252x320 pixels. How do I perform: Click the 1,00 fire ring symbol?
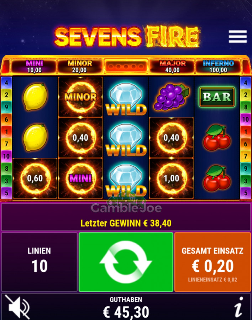click(x=171, y=178)
